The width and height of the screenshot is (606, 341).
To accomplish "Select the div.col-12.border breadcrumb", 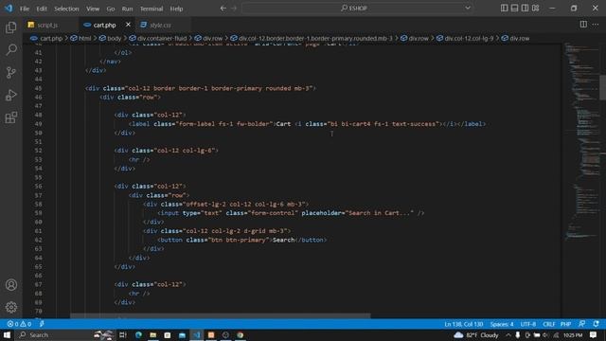I will pyautogui.click(x=312, y=38).
